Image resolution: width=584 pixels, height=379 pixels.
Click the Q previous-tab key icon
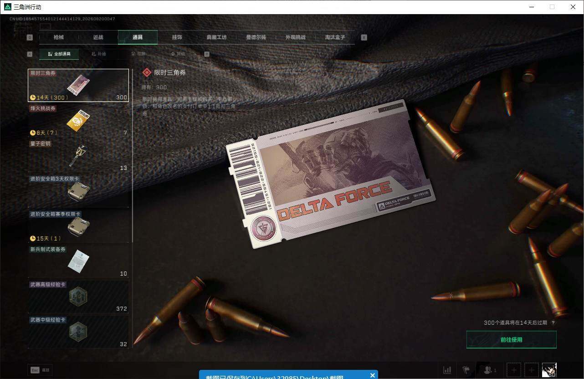pyautogui.click(x=30, y=37)
